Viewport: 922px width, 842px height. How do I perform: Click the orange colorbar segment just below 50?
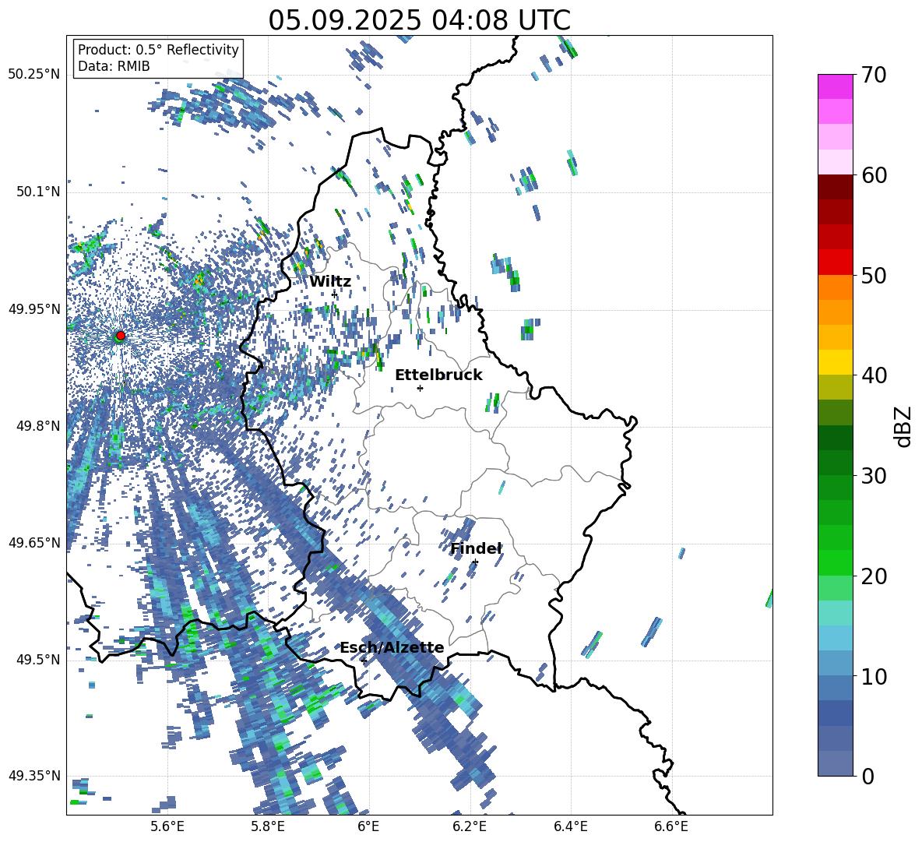[835, 287]
